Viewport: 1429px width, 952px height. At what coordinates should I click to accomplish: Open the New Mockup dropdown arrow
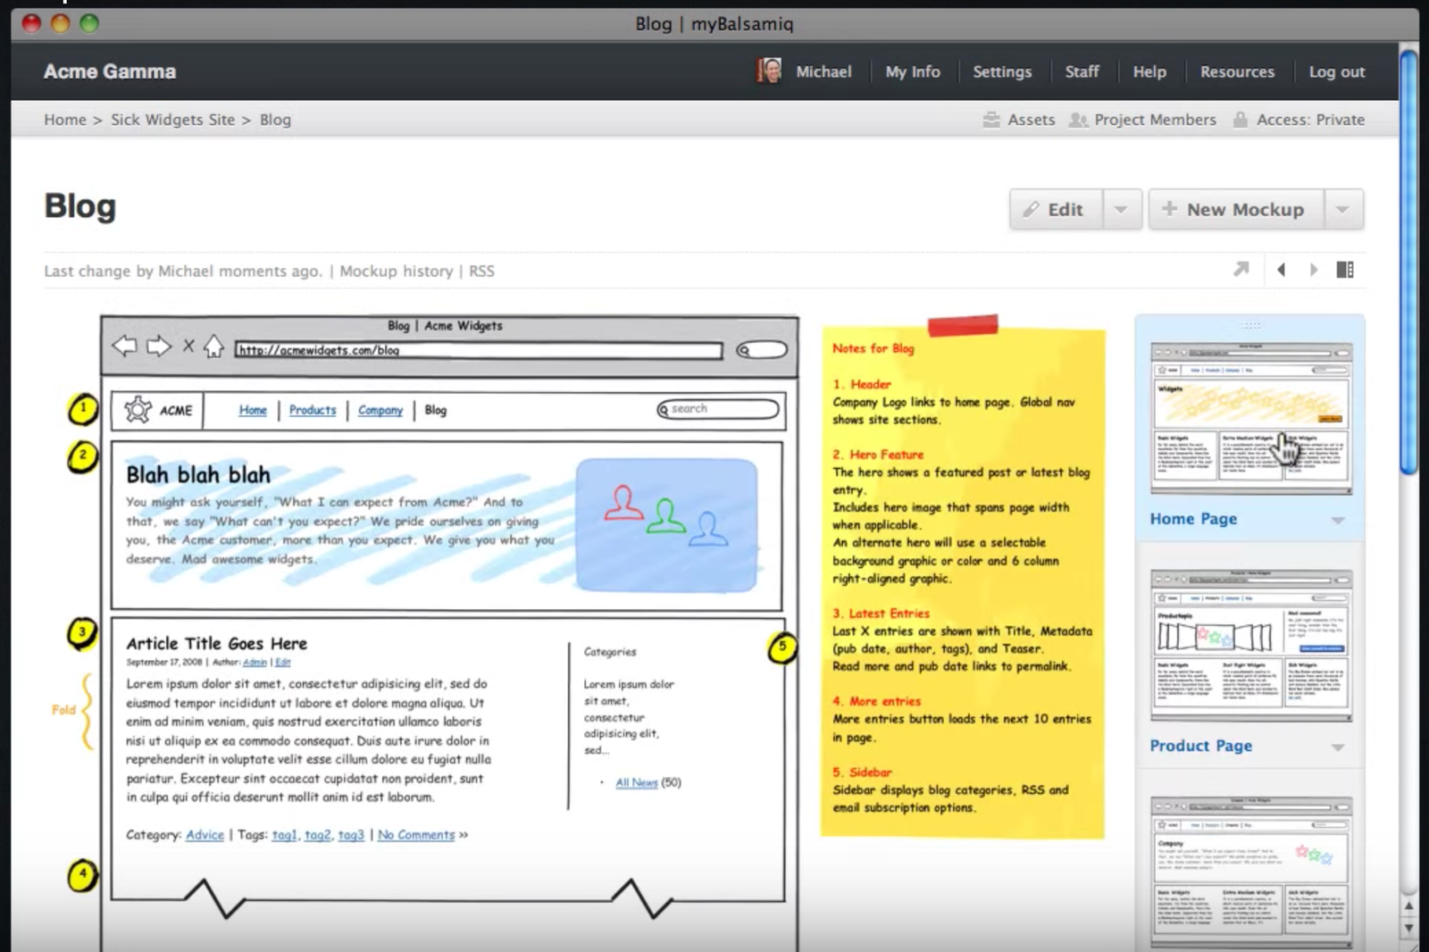click(1342, 210)
